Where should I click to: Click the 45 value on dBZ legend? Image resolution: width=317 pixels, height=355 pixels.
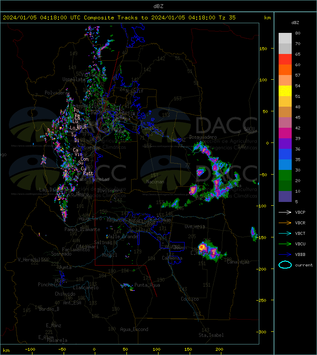pyautogui.click(x=298, y=117)
